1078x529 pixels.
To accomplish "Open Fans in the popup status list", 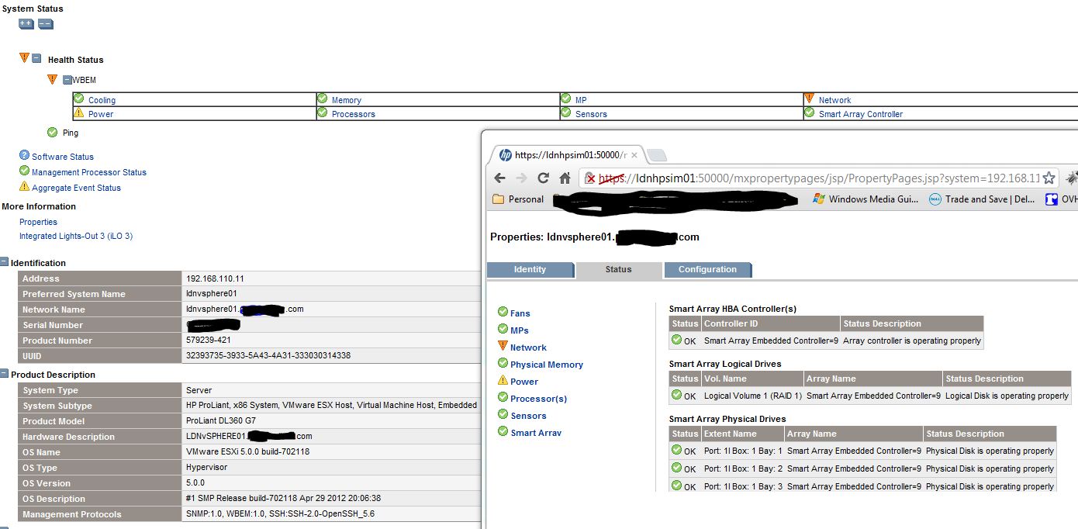I will click(520, 313).
